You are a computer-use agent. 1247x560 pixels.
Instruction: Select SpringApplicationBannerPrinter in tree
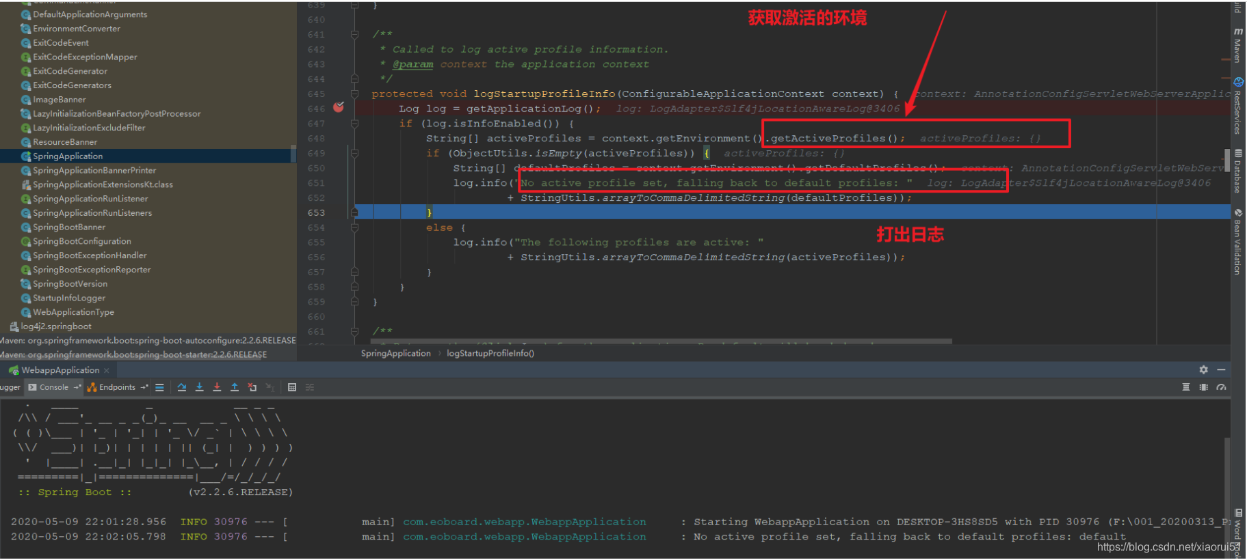coord(94,171)
